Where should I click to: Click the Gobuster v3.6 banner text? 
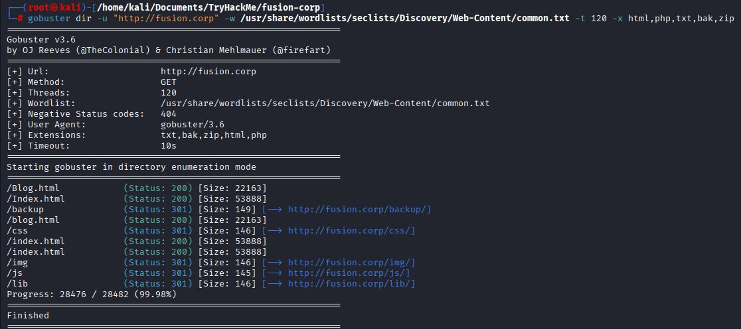click(41, 40)
